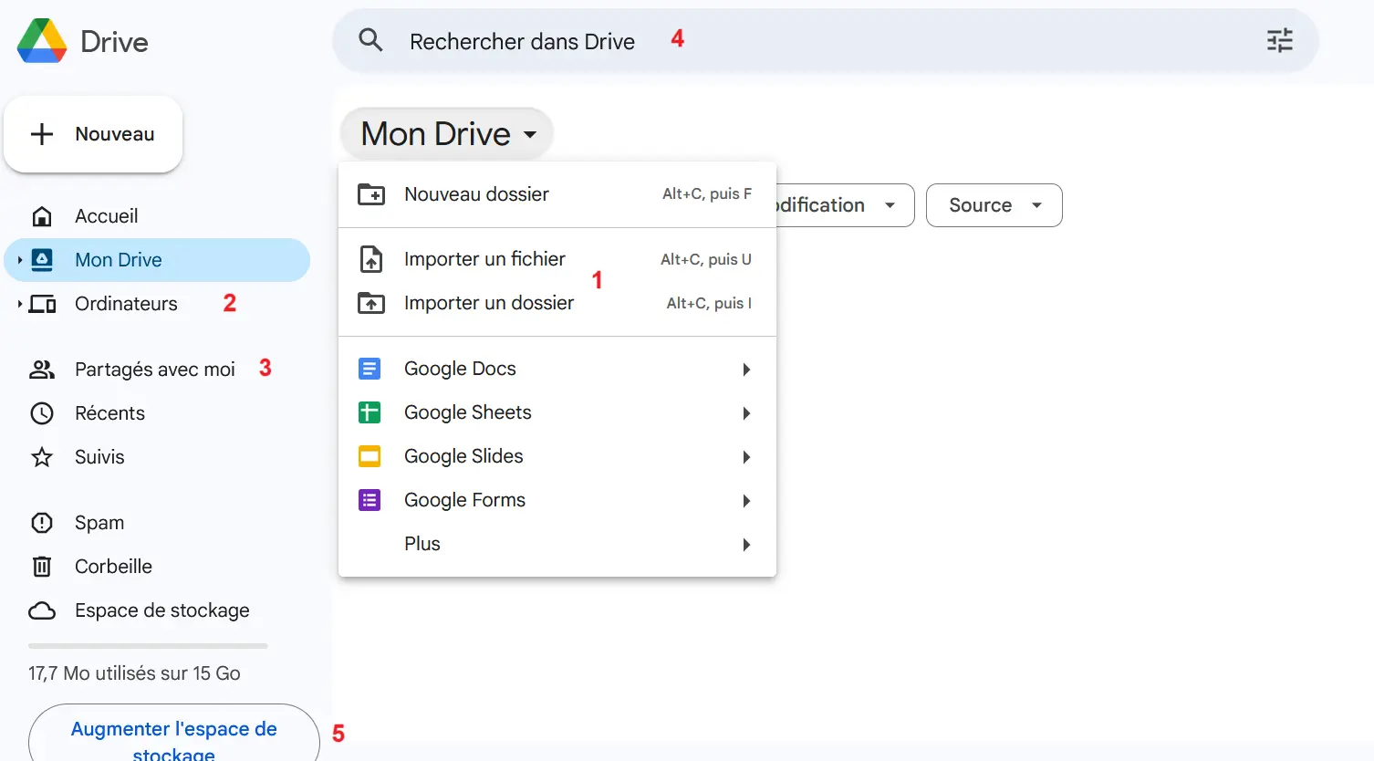
Task: Click the Nouveau button
Action: 93,133
